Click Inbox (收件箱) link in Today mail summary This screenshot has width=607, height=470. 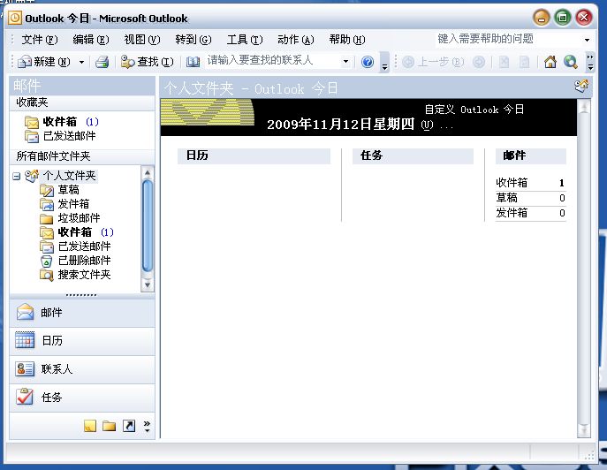[x=512, y=183]
